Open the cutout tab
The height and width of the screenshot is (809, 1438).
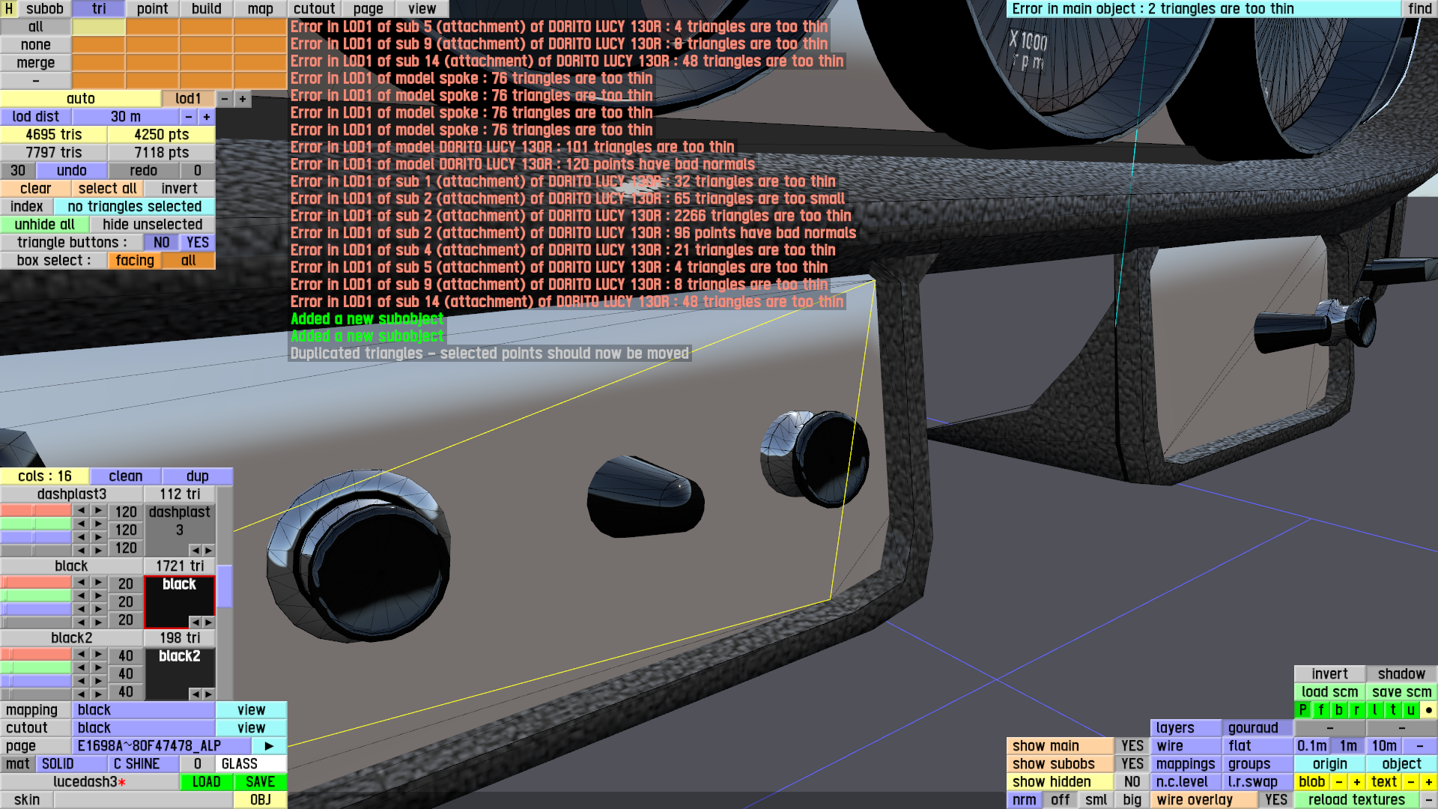point(314,9)
